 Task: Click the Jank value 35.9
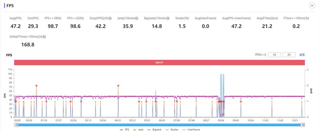click(x=128, y=26)
